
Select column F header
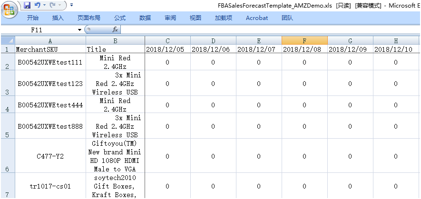coord(304,41)
